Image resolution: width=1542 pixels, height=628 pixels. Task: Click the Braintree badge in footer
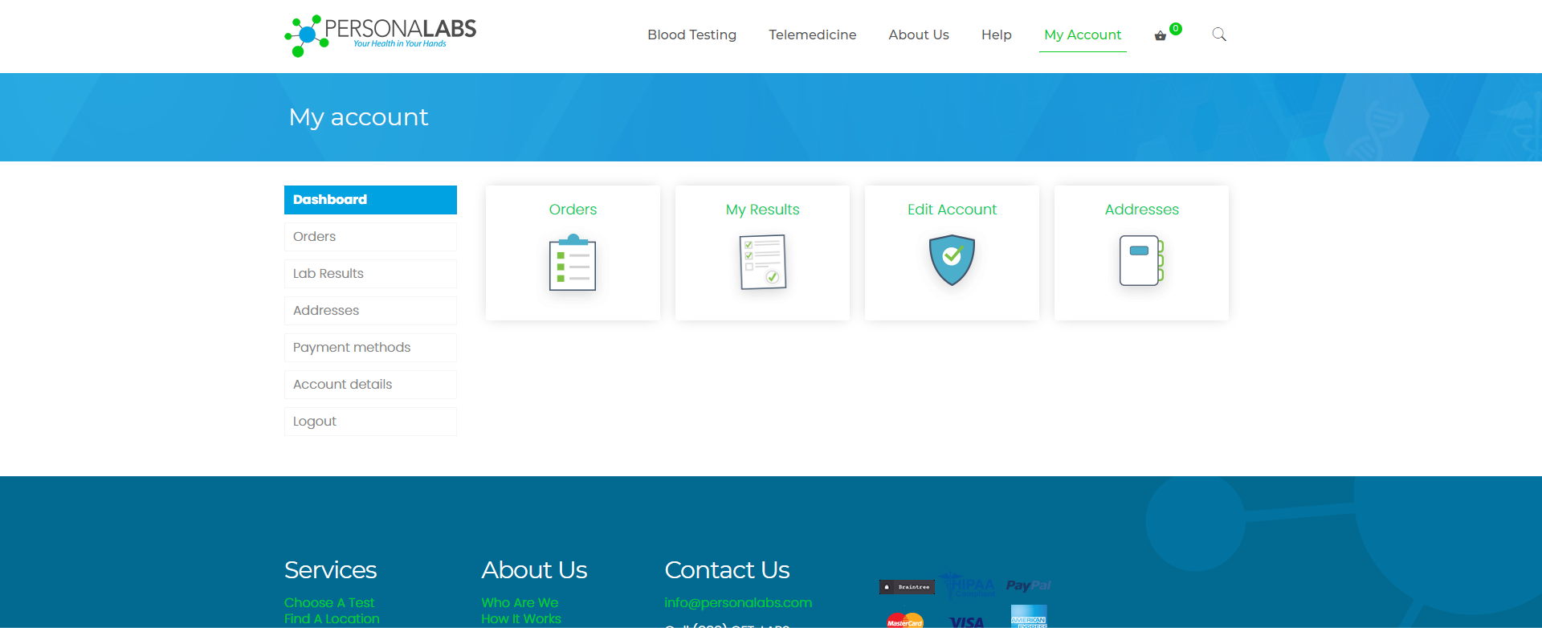[x=907, y=587]
